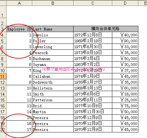The height and width of the screenshot is (138, 147).
Task: Select the Suyama cell
Action: point(53,64)
